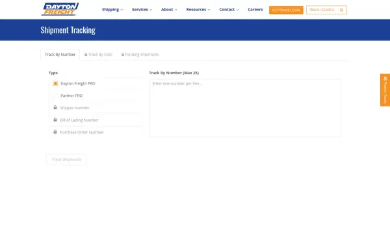
Task: Click the Purchase Order Number option
Action: tap(96, 132)
